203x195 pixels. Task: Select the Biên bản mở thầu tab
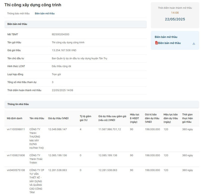click(x=45, y=14)
